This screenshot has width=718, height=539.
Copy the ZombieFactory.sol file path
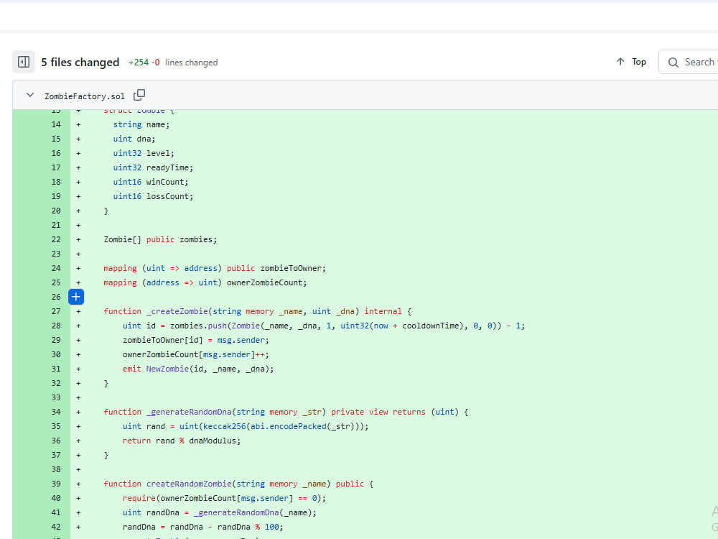click(x=139, y=96)
